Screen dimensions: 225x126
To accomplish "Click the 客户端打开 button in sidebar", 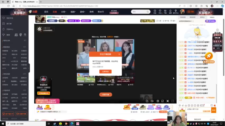I will click(8, 114).
